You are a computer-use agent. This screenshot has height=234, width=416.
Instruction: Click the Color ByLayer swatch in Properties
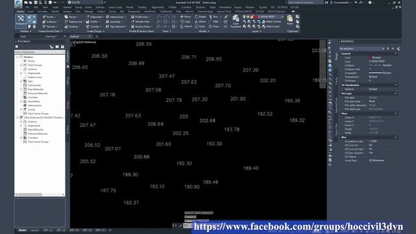coord(370,57)
